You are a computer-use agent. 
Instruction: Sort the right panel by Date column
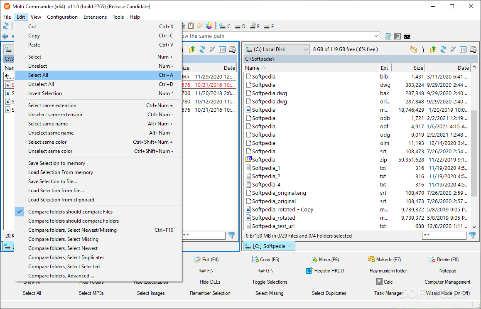click(x=447, y=68)
